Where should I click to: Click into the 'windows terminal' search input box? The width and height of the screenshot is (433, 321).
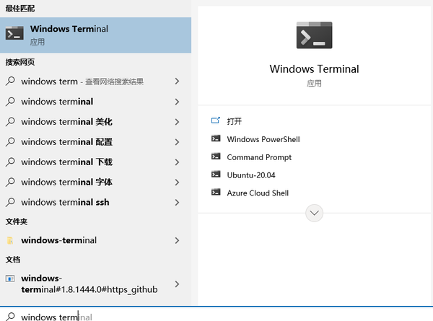(x=216, y=314)
